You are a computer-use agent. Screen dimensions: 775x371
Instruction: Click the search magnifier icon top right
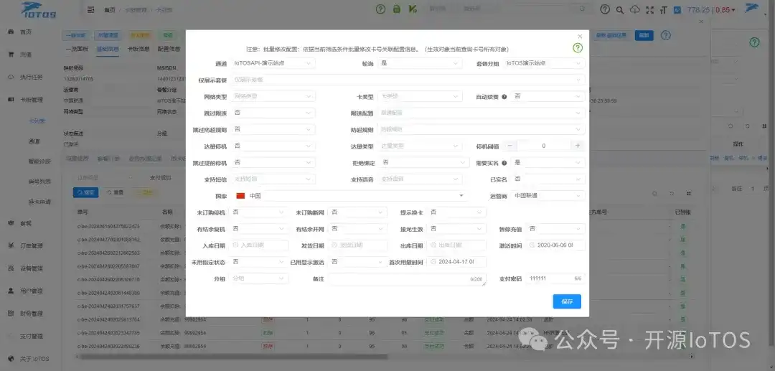pyautogui.click(x=619, y=9)
